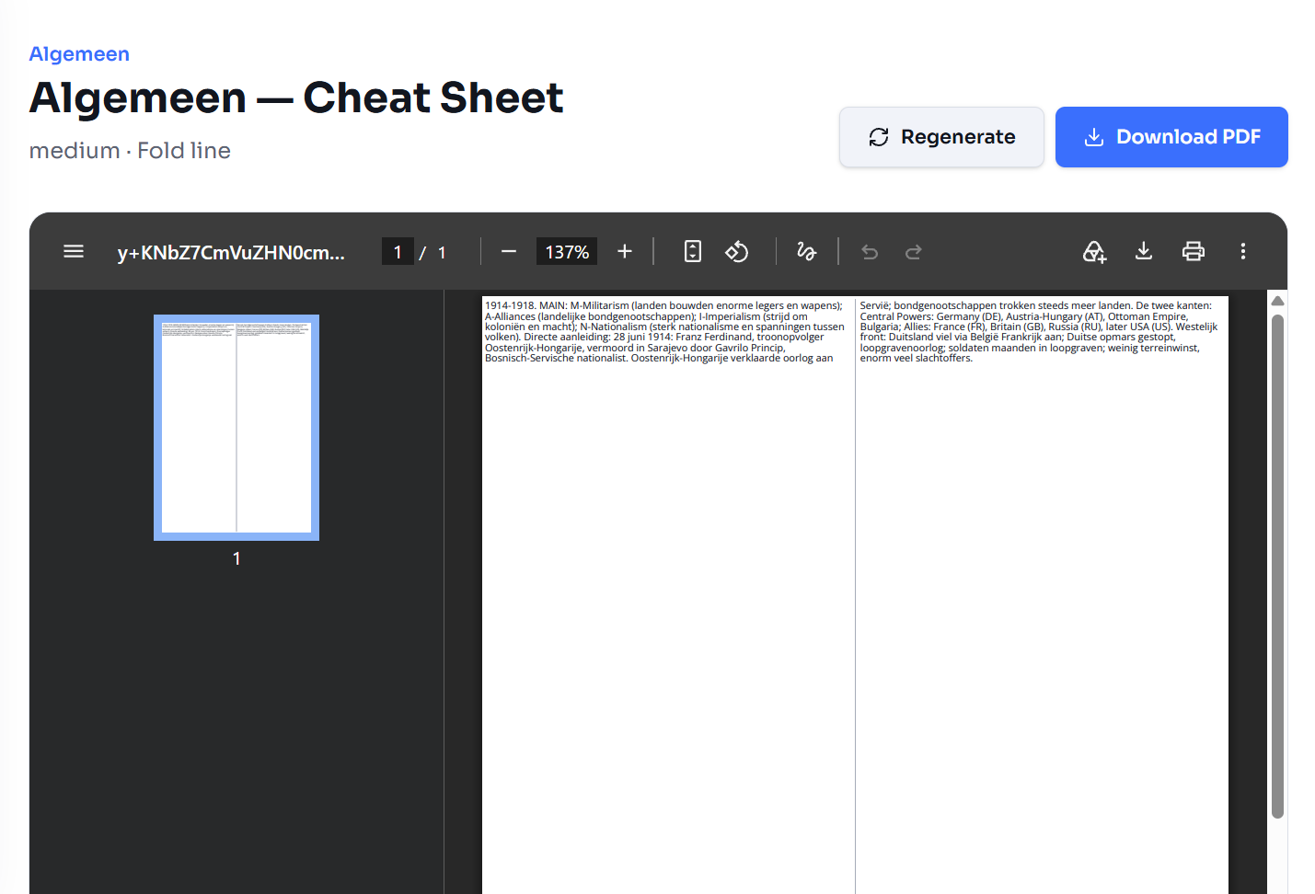Viewport: 1315px width, 894px height.
Task: Open the three-dot more actions menu
Action: click(x=1243, y=251)
